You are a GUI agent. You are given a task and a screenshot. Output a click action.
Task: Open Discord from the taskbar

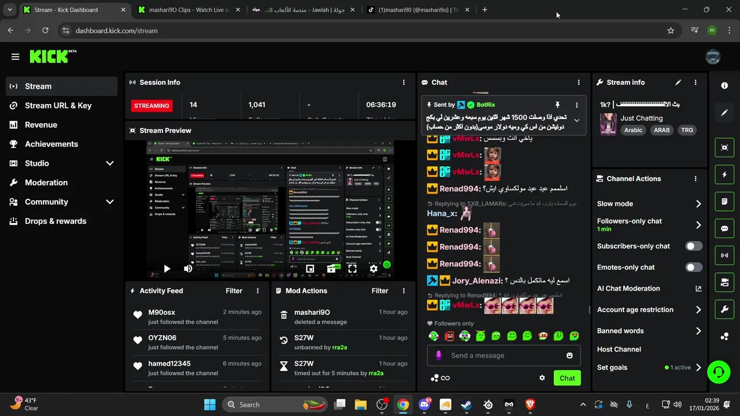point(424,404)
